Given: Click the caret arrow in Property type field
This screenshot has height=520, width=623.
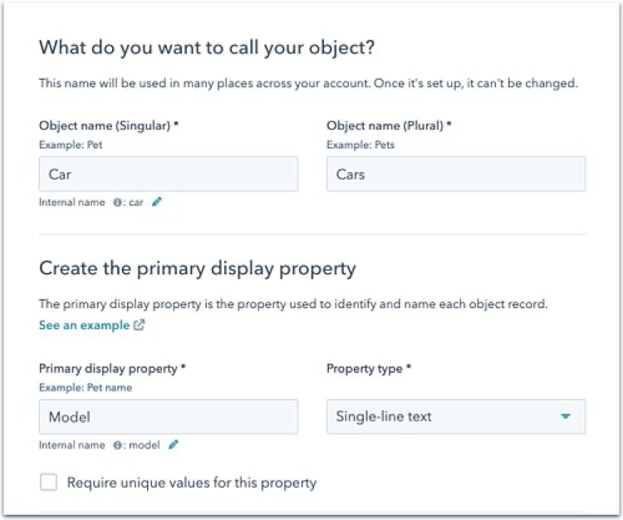Looking at the screenshot, I should coord(566,416).
